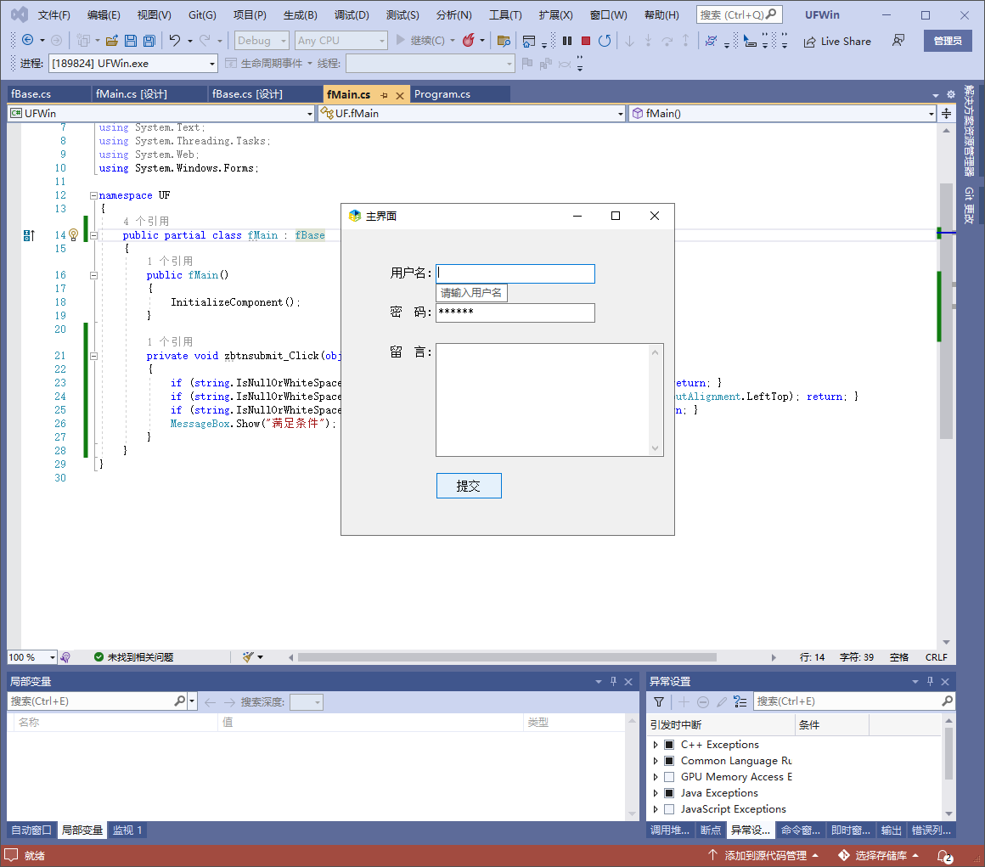Click the editor horizontal scrollbar thumb
The image size is (985, 867).
(x=507, y=657)
